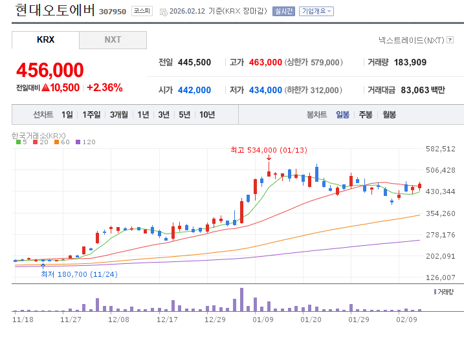Show the 10년 line chart
Viewport: 464px width, 337px height.
(207, 114)
